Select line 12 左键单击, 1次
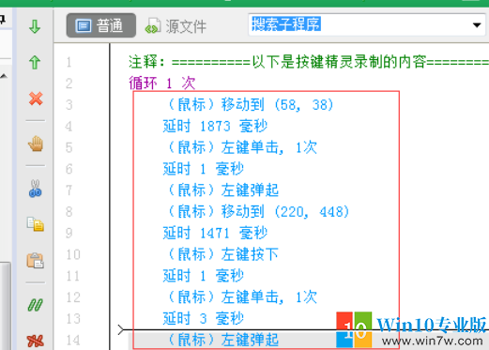The height and width of the screenshot is (350, 489). 242,297
